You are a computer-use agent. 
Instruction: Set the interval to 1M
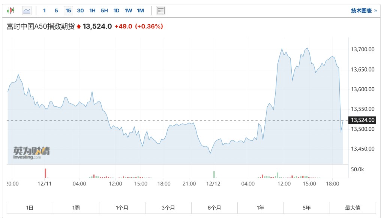pyautogui.click(x=140, y=10)
